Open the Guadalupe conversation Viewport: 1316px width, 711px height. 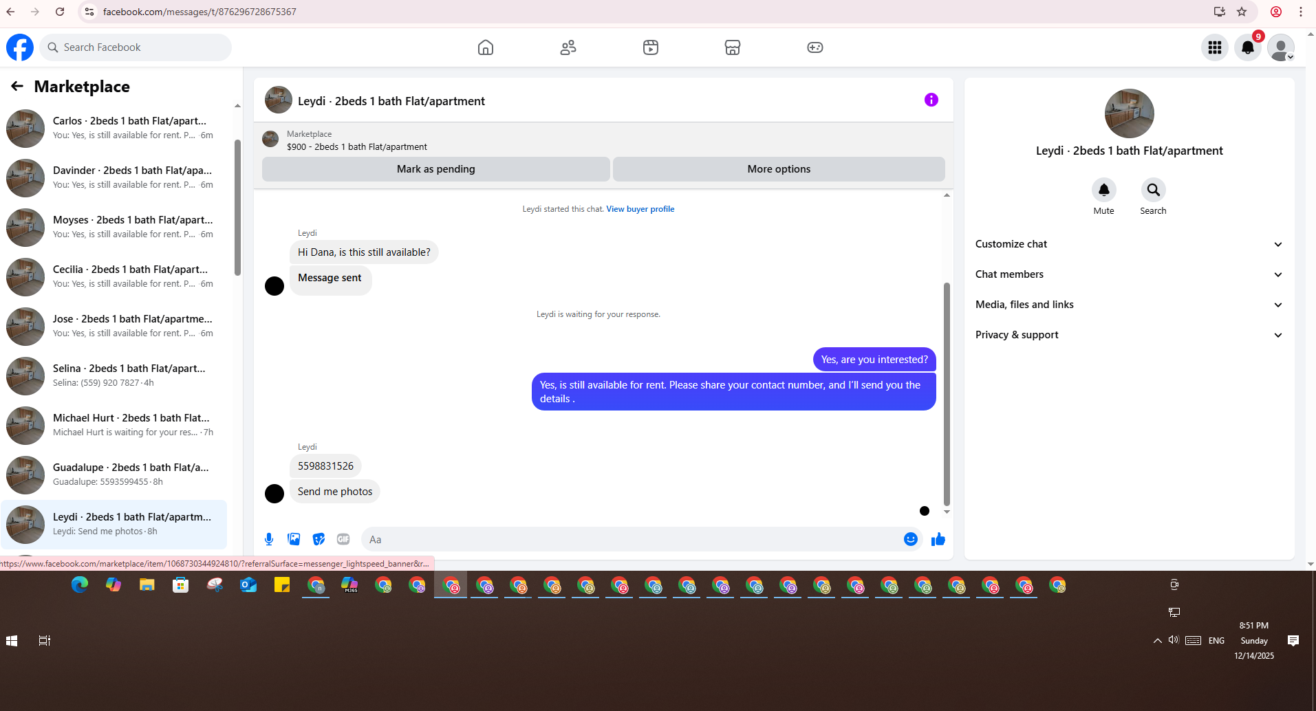[x=116, y=474]
